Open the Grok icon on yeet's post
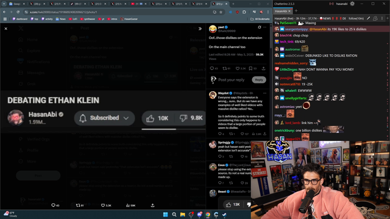This screenshot has height=219, width=390. (x=260, y=27)
